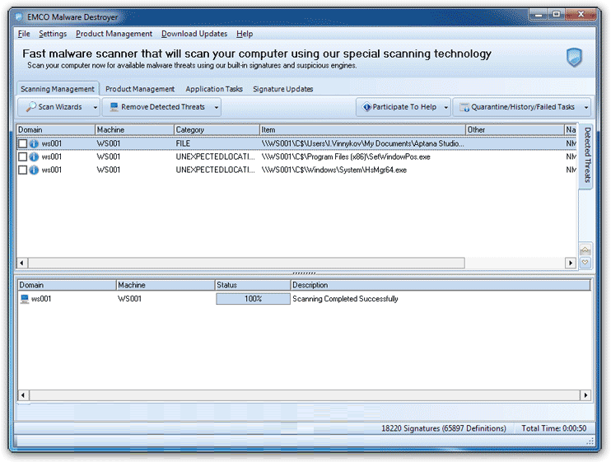Sort threats by the Domain column header
611x462 pixels.
(56, 130)
